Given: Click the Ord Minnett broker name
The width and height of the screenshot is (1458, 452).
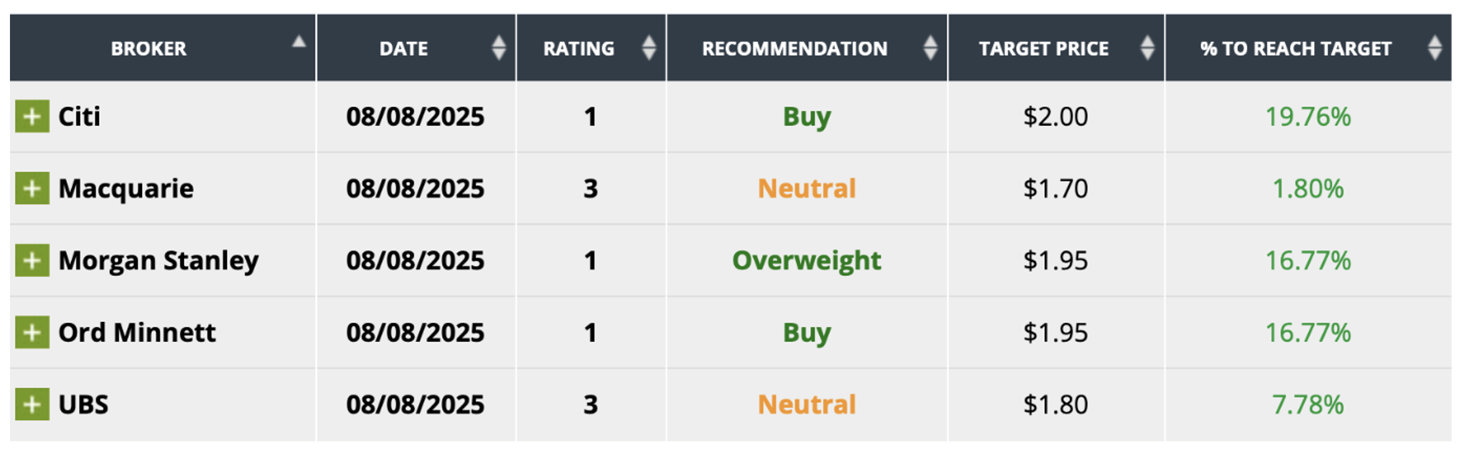Looking at the screenshot, I should click(137, 332).
